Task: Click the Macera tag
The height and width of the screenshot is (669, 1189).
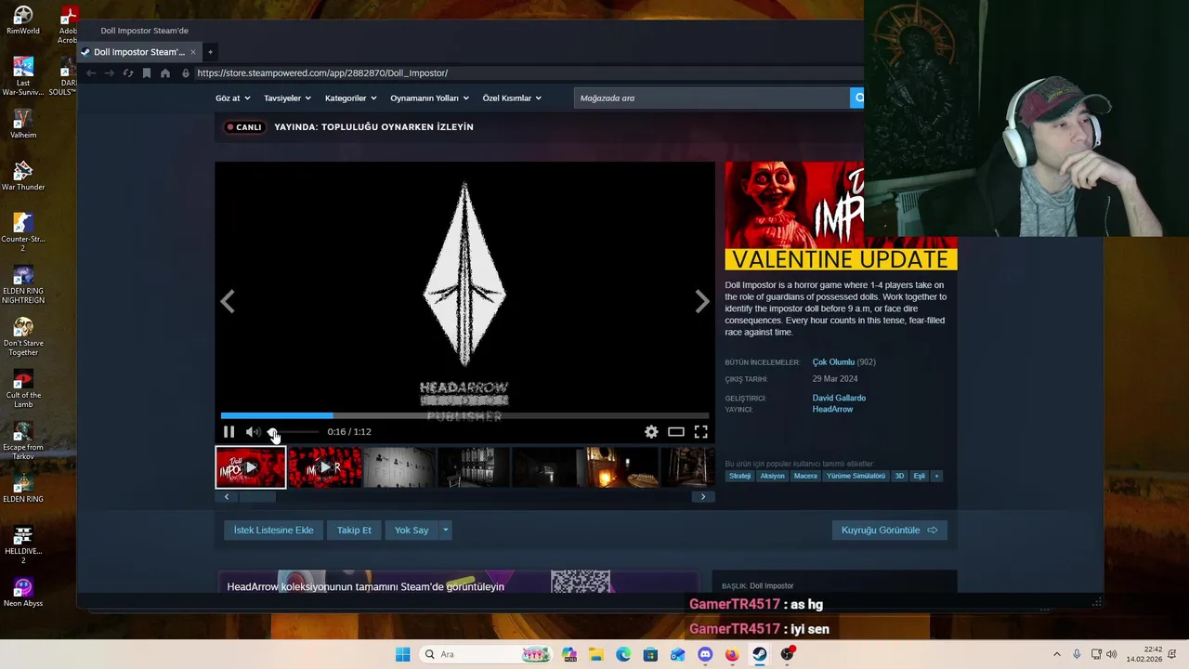Action: (805, 476)
